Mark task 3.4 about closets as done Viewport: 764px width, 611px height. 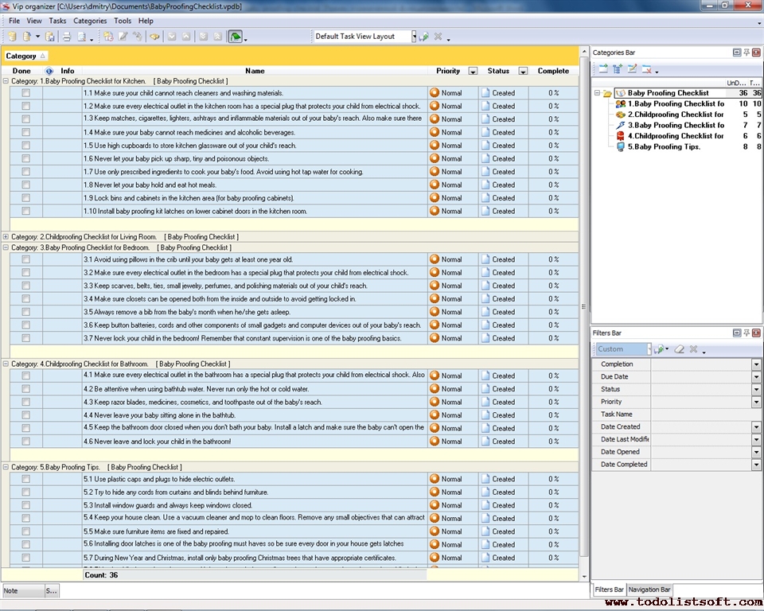point(25,299)
